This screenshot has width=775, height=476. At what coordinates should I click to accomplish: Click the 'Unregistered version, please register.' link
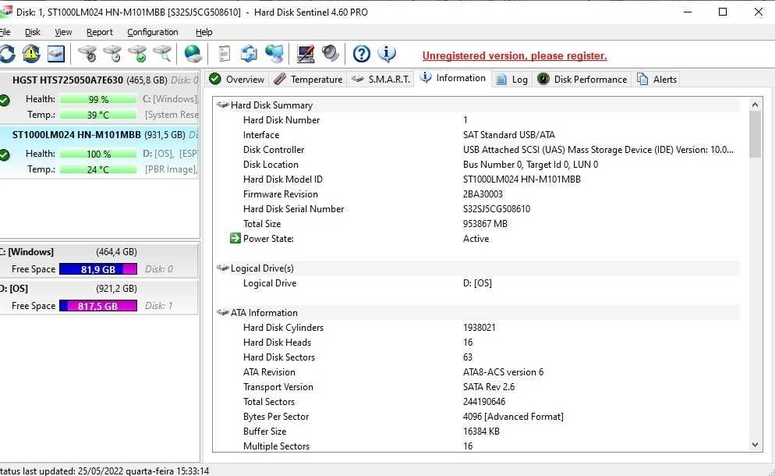(515, 56)
